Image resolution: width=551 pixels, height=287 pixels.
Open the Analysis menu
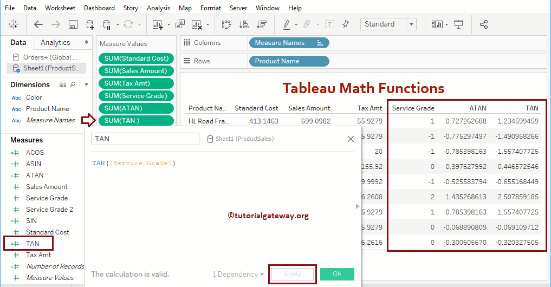[x=159, y=8]
